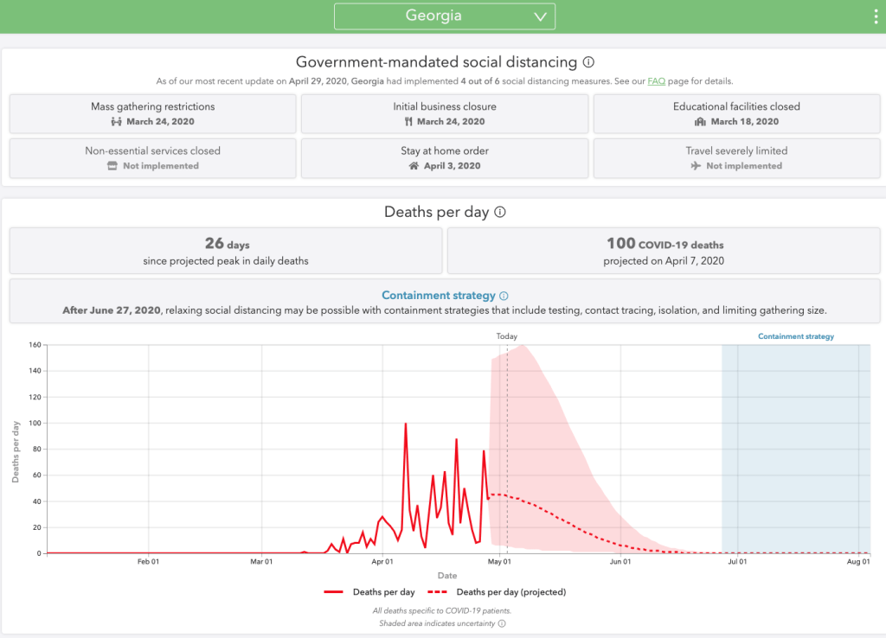Click the Containment strategy heading link
886x638 pixels.
click(x=439, y=296)
